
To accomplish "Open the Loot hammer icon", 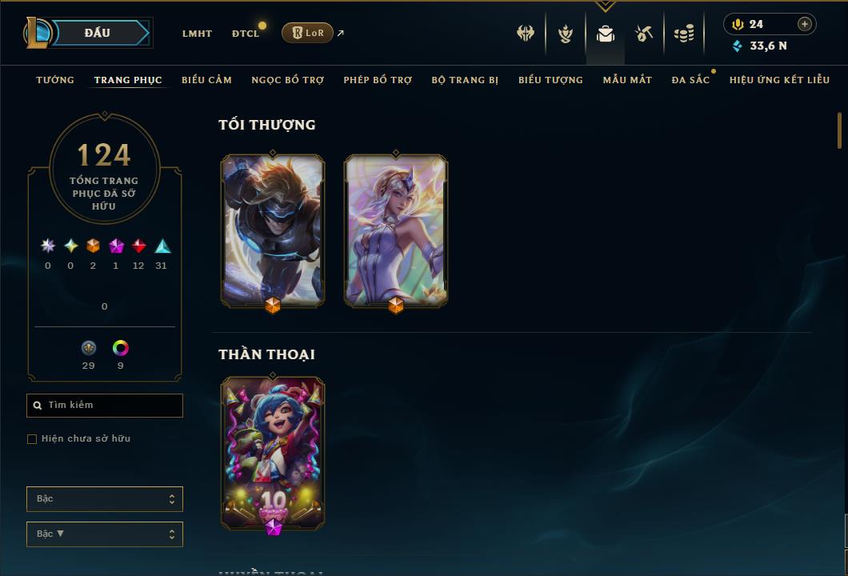I will click(643, 34).
